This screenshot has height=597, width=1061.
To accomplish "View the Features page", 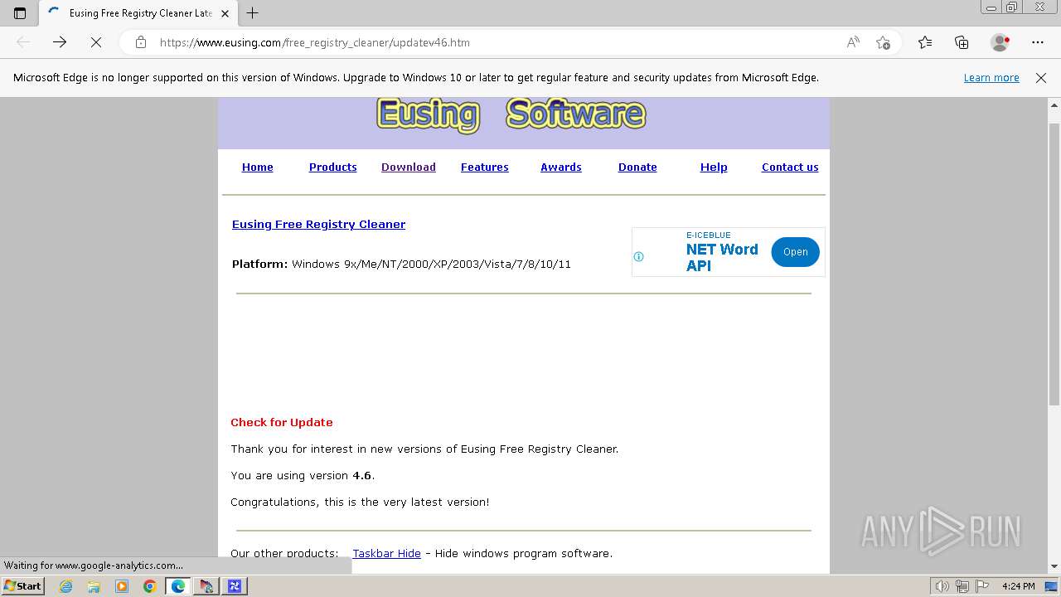I will pos(485,167).
